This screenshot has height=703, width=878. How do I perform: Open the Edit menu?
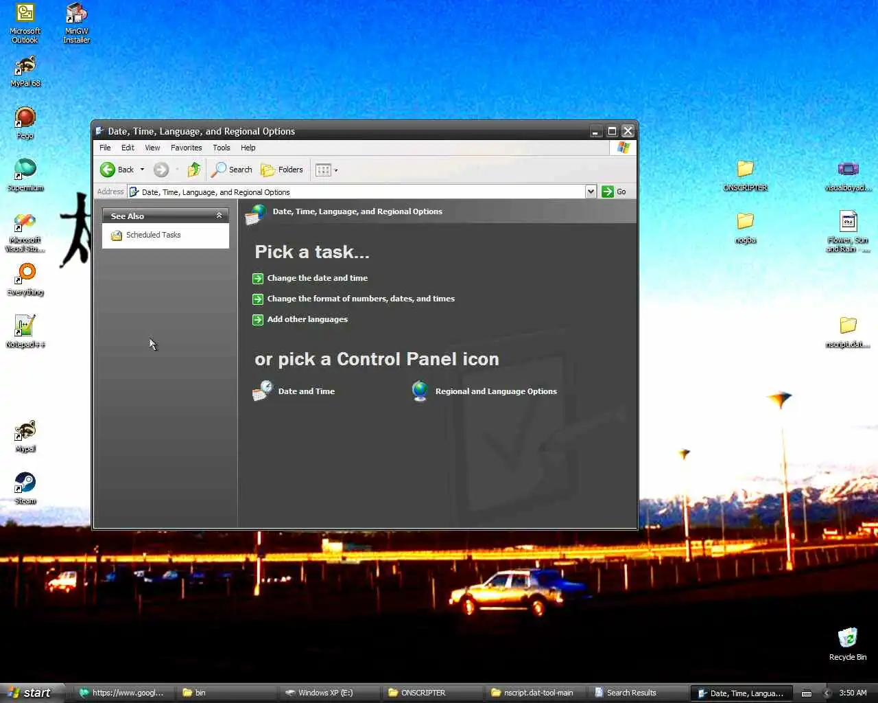click(128, 148)
